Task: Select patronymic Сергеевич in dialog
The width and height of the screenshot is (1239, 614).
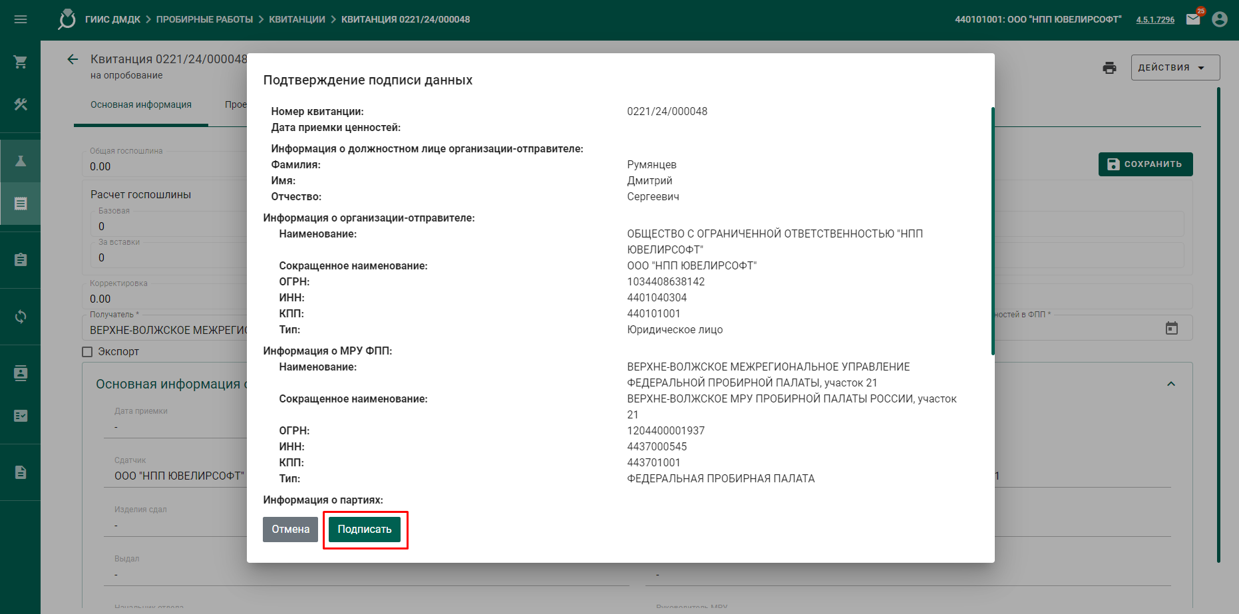Action: coord(653,196)
